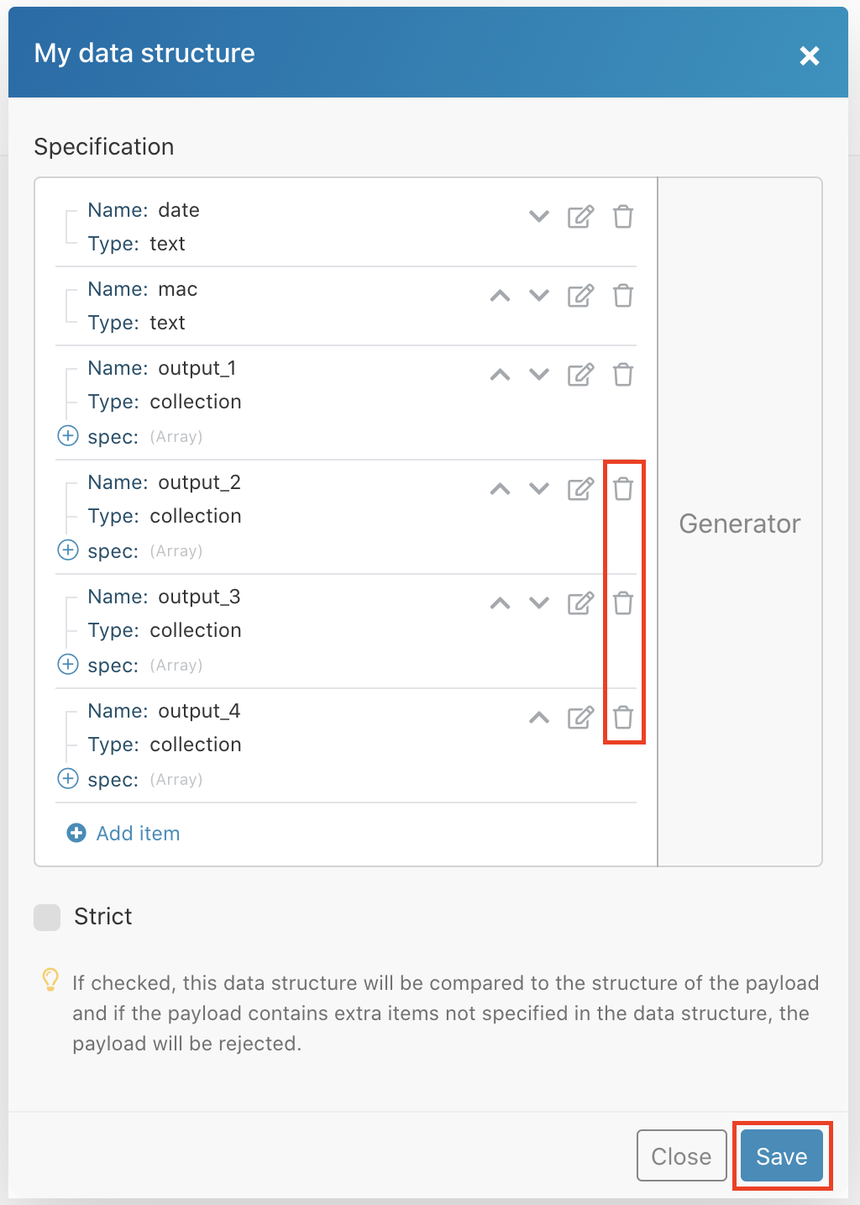The image size is (860, 1205).
Task: Edit the mac item
Action: [x=580, y=295]
